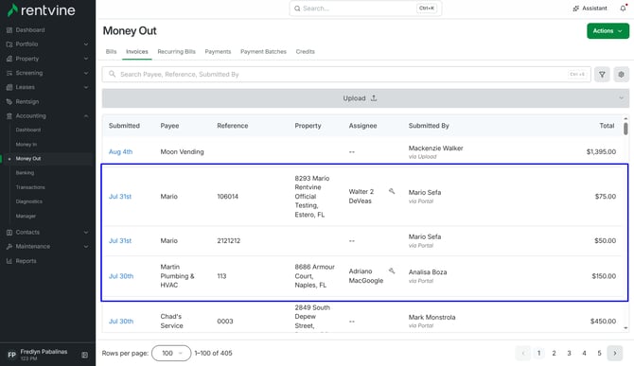Select the Invoices tab
The width and height of the screenshot is (634, 366).
point(136,52)
